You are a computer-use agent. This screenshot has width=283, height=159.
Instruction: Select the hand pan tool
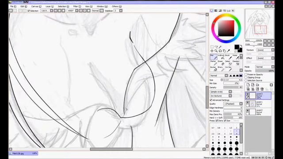224,51
